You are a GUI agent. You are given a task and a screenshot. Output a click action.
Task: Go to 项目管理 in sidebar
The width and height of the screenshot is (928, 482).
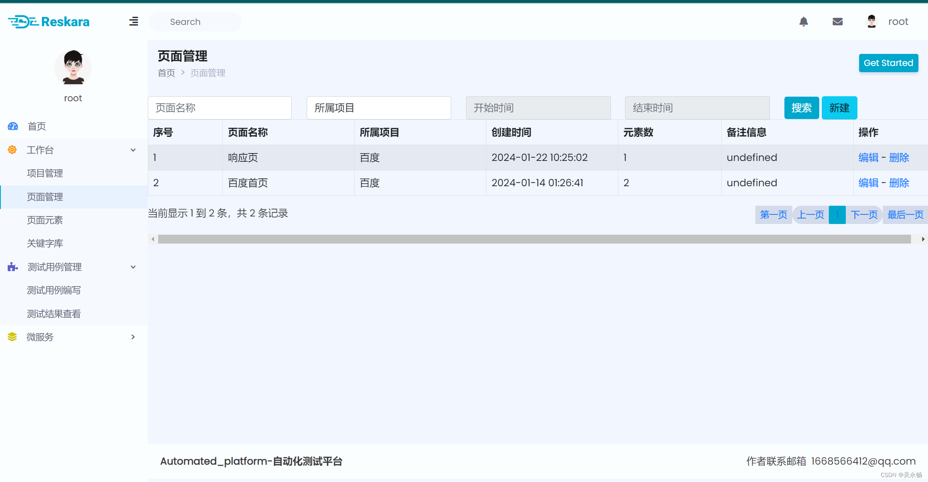click(45, 173)
